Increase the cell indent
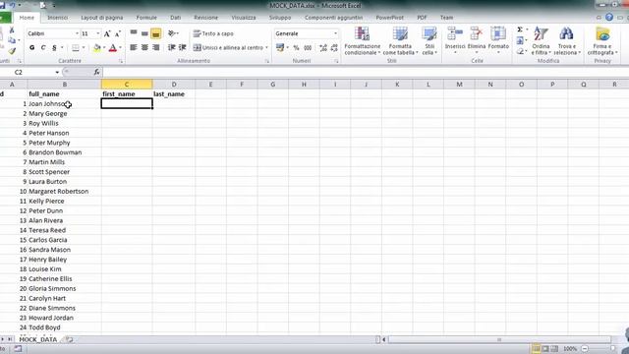Viewport: 629px width, 354px height. click(x=183, y=47)
